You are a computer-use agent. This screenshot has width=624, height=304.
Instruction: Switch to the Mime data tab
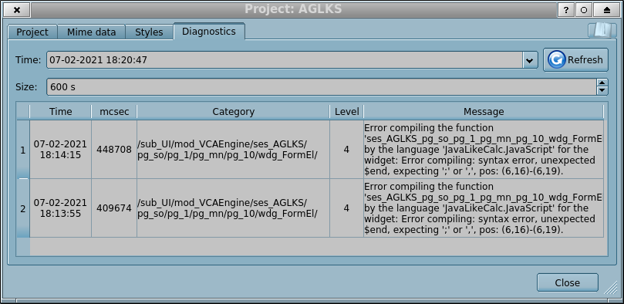point(92,32)
